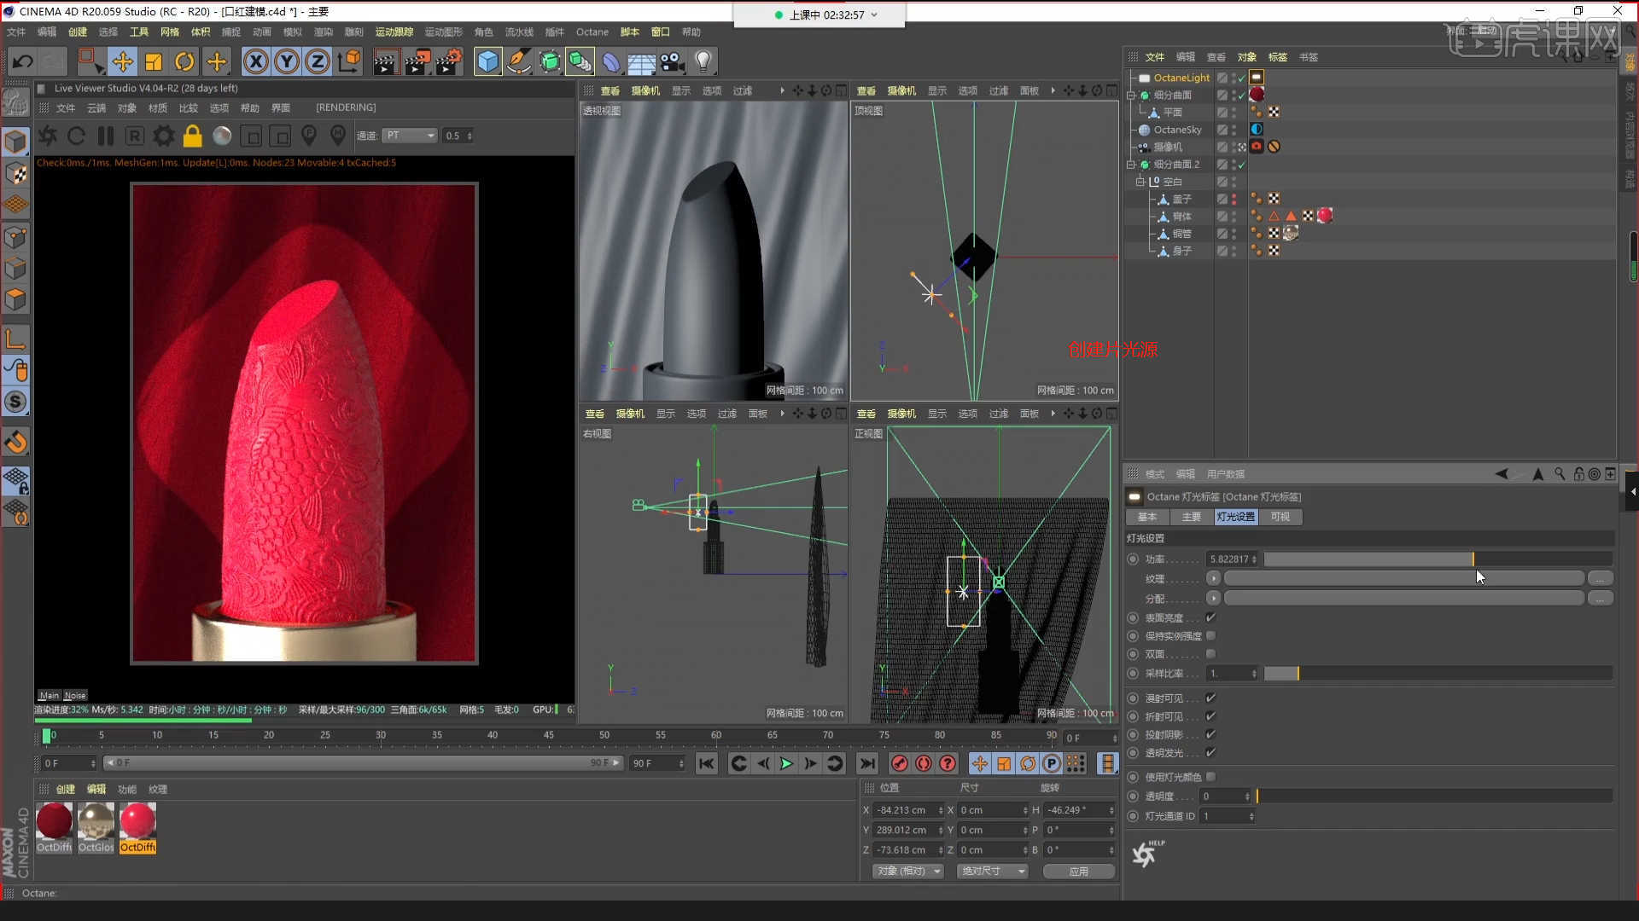1639x921 pixels.
Task: Click Render View clapperboard icon
Action: [386, 61]
